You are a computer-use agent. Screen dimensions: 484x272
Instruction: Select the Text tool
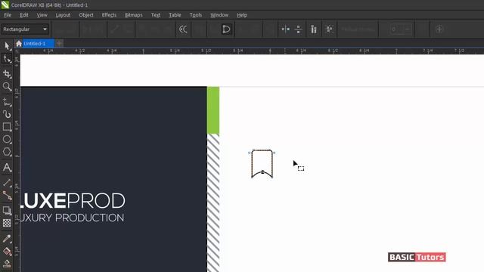point(7,168)
